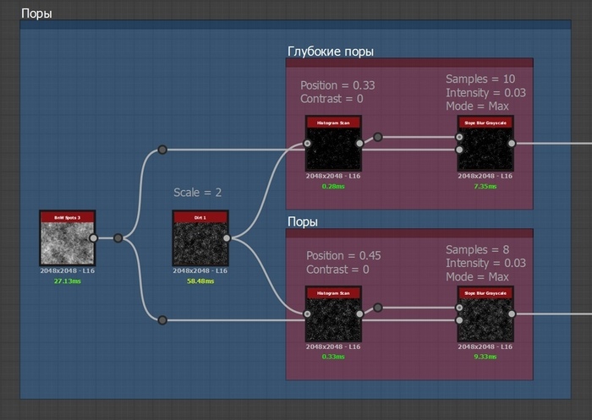Select the Samples = 8 comment

(477, 249)
